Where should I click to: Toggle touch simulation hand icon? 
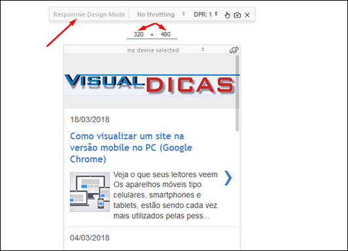[x=227, y=15]
